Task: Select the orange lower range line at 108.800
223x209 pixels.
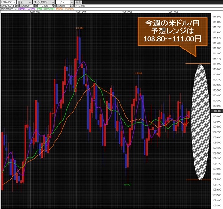Action: (198, 180)
